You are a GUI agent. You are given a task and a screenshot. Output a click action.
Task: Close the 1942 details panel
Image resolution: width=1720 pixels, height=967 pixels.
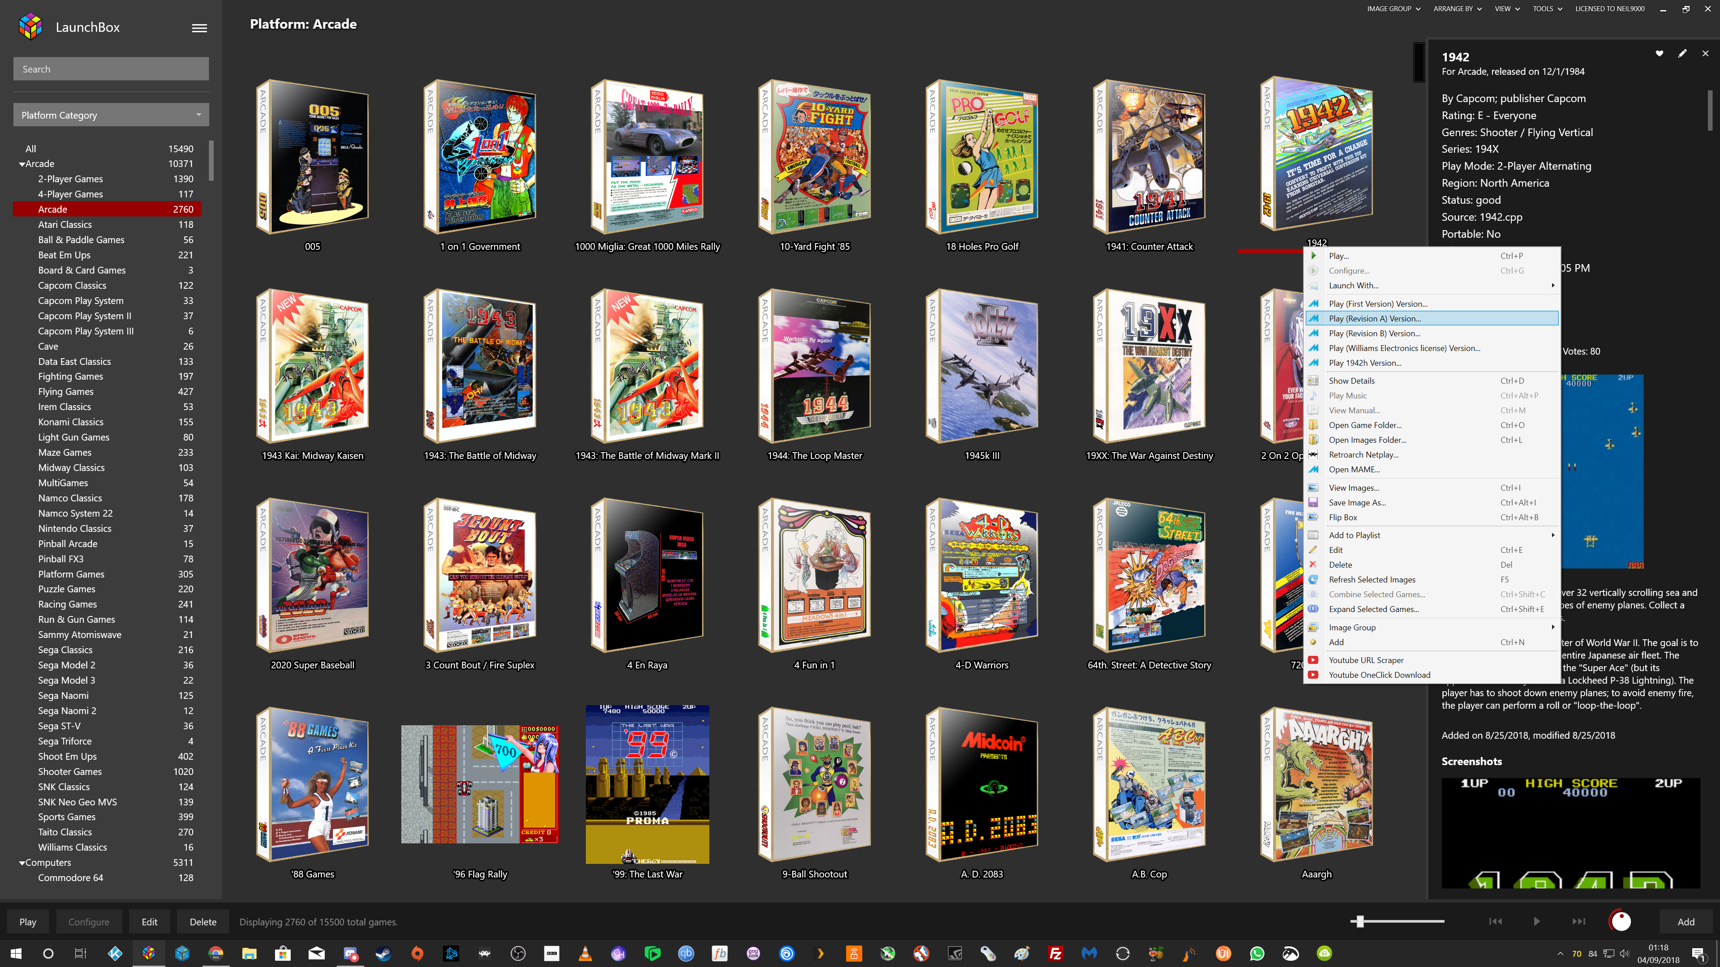(1705, 53)
